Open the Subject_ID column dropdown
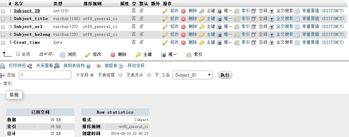This screenshot has width=349, height=137. point(193,75)
